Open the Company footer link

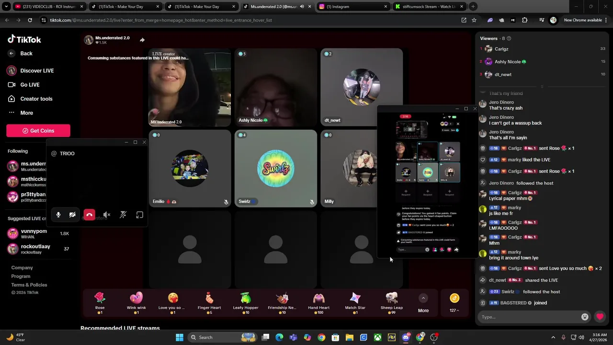22,268
